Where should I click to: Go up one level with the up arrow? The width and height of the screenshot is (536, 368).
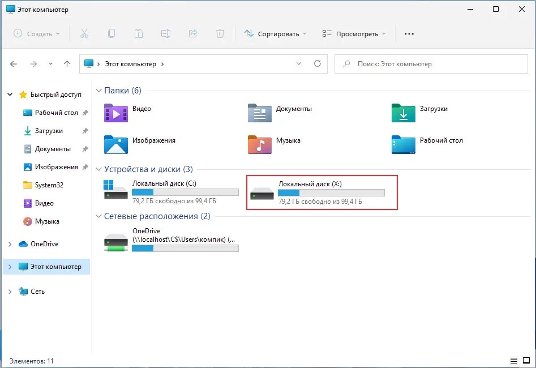click(67, 64)
